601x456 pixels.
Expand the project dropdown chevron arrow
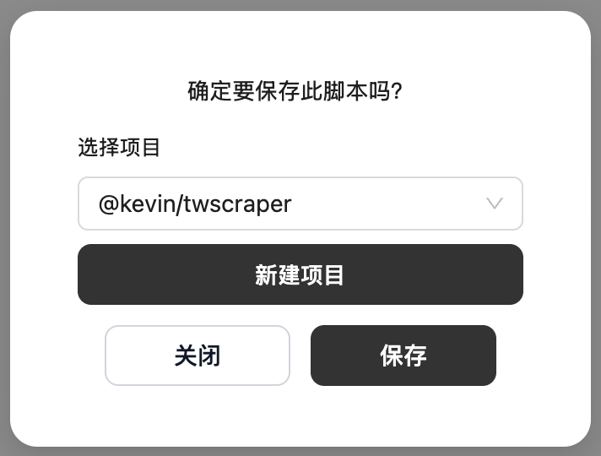(x=495, y=204)
